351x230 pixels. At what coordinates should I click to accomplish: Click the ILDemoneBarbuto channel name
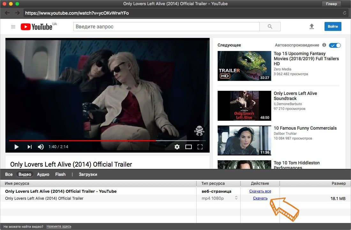point(288,104)
